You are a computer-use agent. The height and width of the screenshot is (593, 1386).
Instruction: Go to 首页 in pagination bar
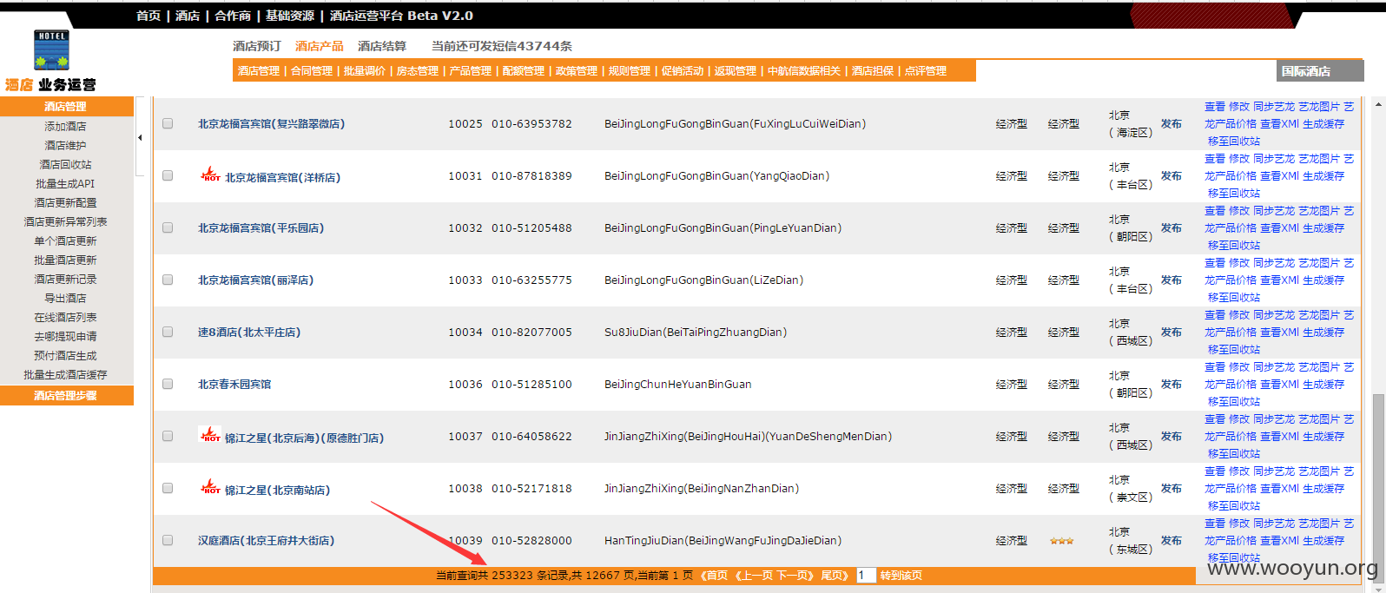[x=715, y=576]
